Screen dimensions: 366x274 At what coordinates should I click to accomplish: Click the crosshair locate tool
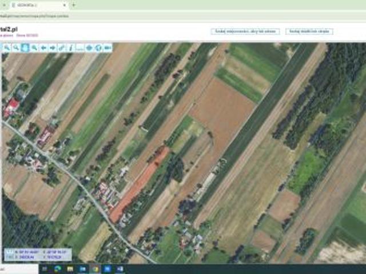tap(89, 48)
